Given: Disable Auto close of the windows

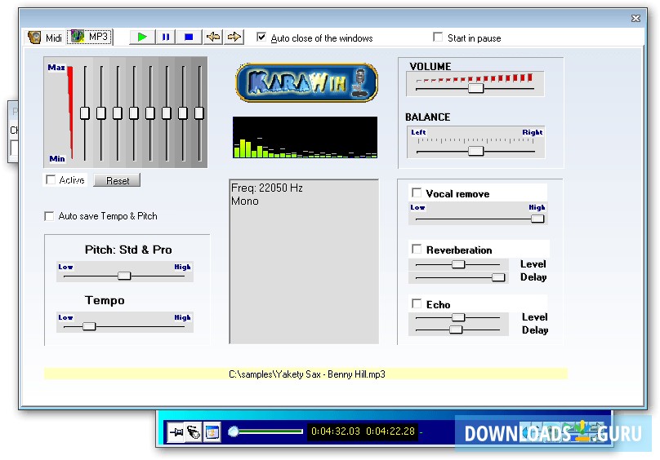Looking at the screenshot, I should 261,38.
